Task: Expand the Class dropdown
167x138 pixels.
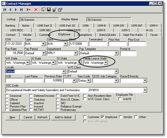Action: 65,44
